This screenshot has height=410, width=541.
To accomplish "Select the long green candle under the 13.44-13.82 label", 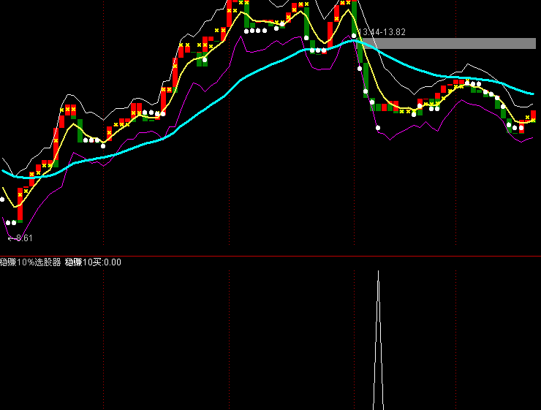I will [360, 52].
